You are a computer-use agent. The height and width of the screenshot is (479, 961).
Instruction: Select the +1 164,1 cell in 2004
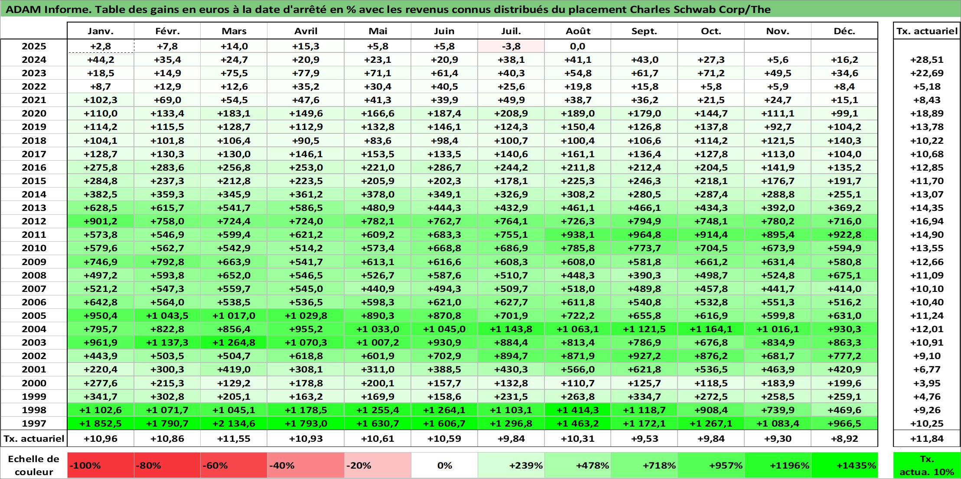click(x=711, y=329)
